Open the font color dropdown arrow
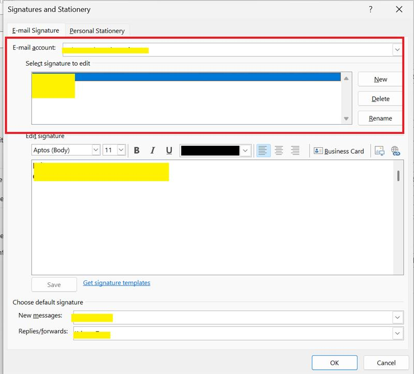414x374 pixels. [x=245, y=151]
